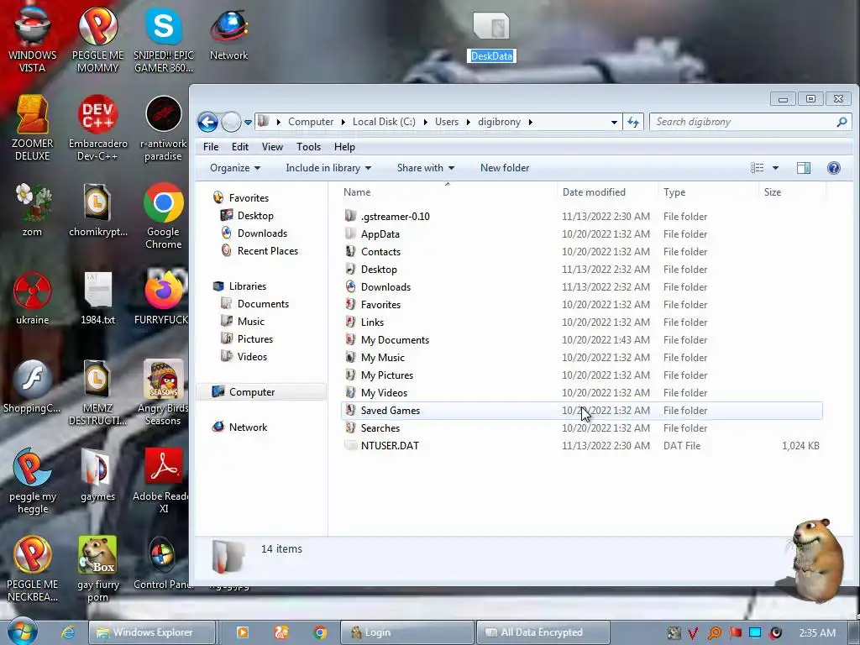Select Libraries in the navigation pane
The height and width of the screenshot is (645, 860).
tap(248, 286)
